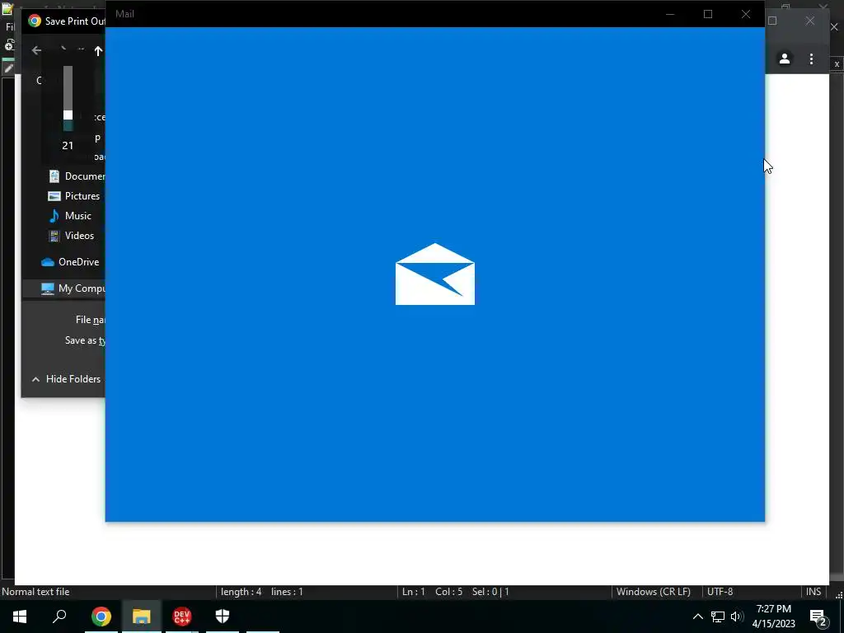844x633 pixels.
Task: Open Dev-C++ from the taskbar
Action: click(182, 617)
